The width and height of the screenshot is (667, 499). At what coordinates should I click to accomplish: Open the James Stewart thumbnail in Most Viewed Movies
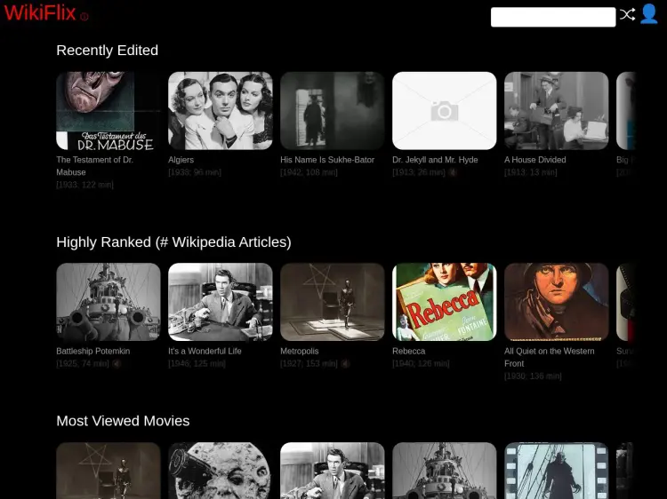point(333,471)
